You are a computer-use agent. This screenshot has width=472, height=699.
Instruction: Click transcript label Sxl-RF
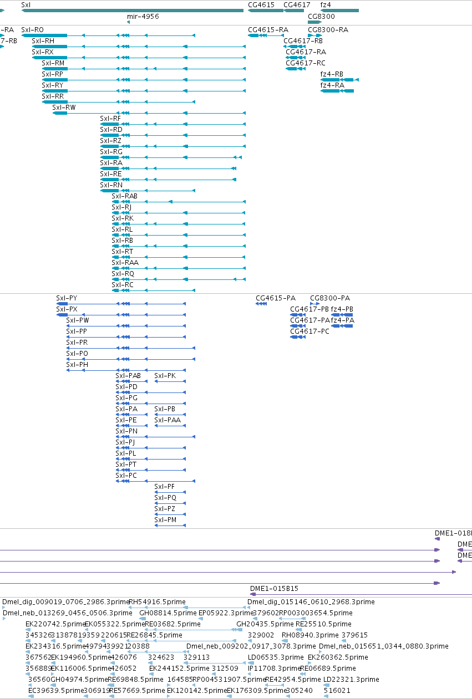click(110, 119)
